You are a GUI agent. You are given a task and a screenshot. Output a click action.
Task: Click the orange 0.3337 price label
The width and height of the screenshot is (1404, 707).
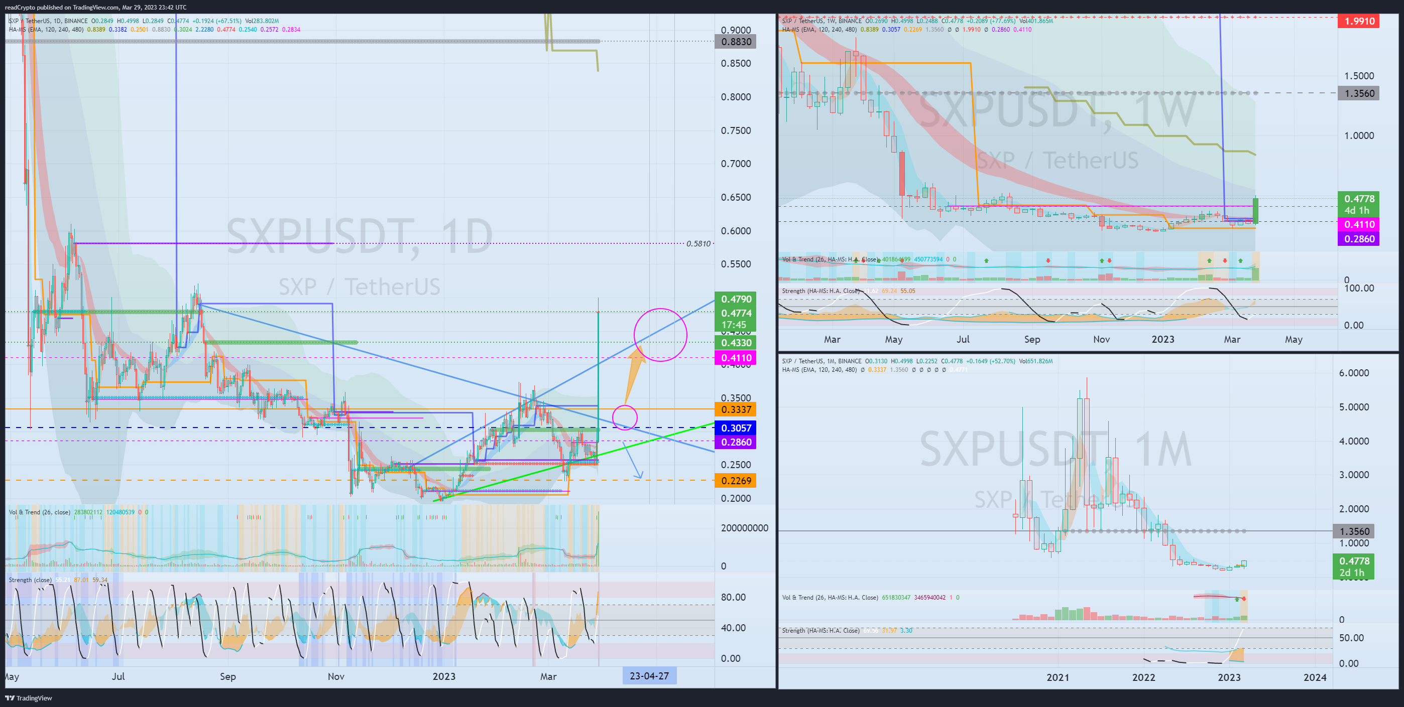[x=735, y=409]
